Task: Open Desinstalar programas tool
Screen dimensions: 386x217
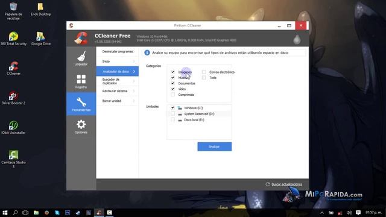Action: [x=118, y=51]
